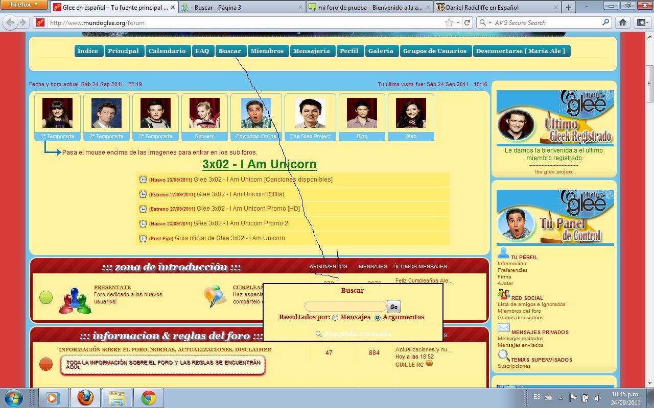Open I Am Unicorn [Stills] topic

coord(240,194)
